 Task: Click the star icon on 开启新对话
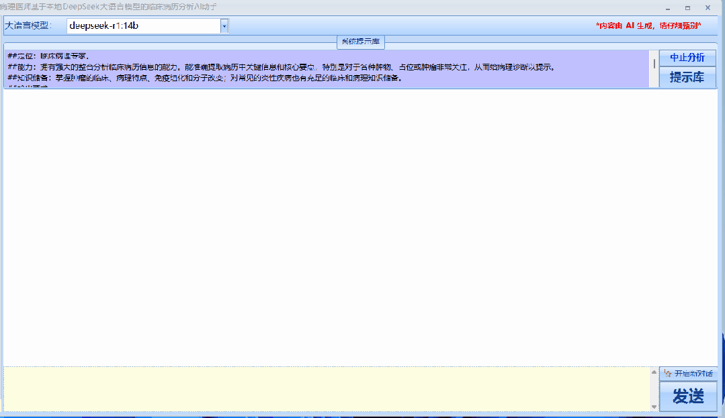coord(667,373)
